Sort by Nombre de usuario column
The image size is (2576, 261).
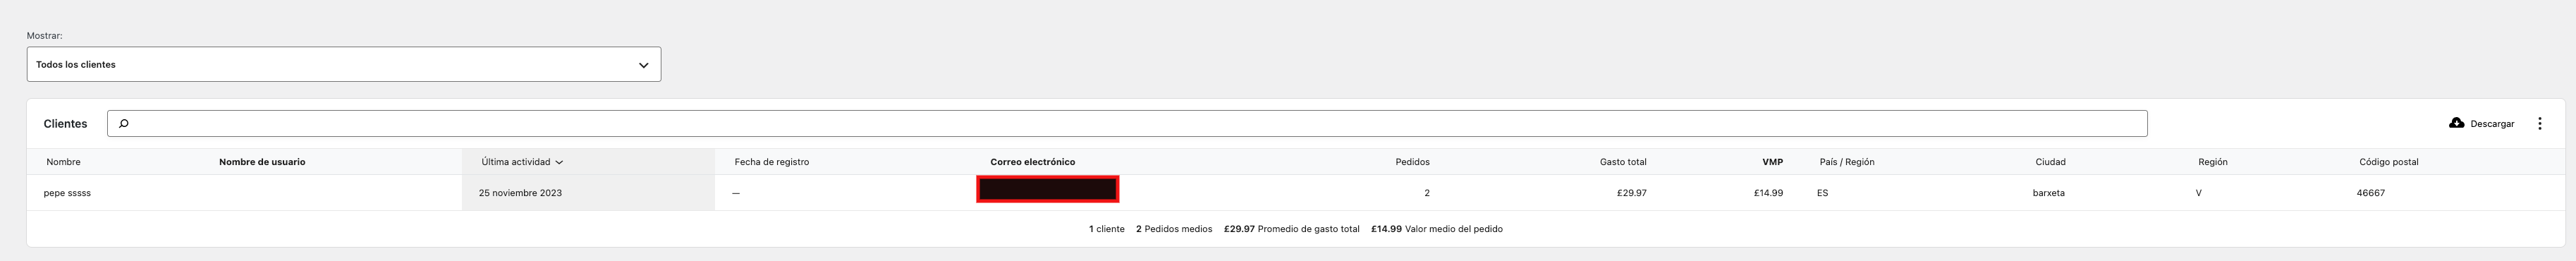[x=262, y=162]
